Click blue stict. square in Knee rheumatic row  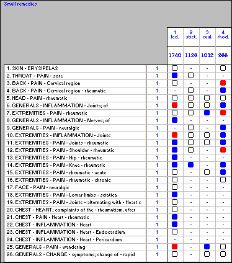tap(191, 165)
